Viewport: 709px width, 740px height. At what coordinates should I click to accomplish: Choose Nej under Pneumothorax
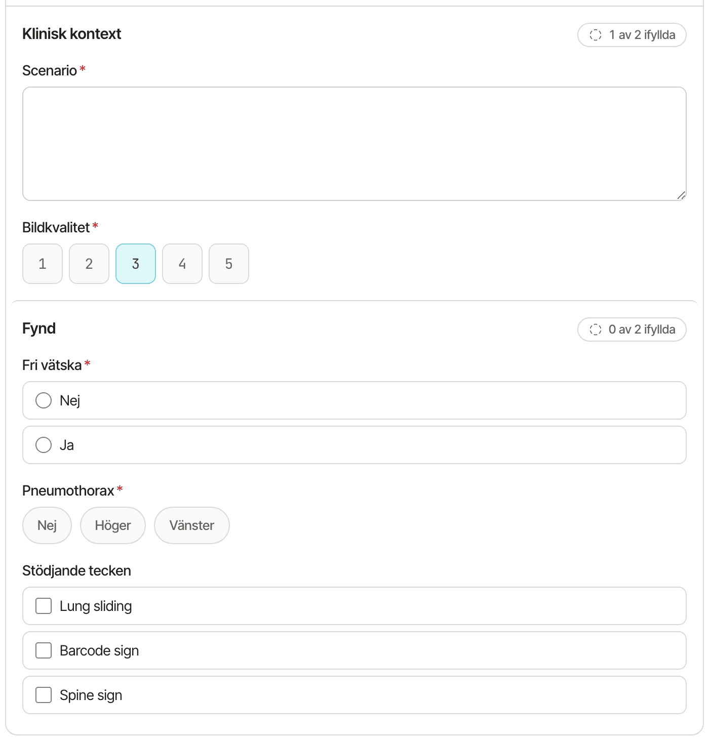click(47, 525)
